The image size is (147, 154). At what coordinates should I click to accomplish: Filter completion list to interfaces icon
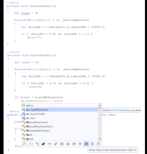click(49, 144)
